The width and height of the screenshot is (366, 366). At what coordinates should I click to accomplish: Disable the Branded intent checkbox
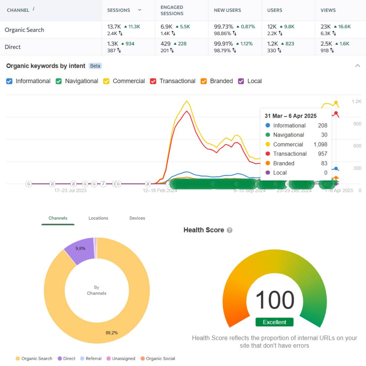pyautogui.click(x=204, y=81)
